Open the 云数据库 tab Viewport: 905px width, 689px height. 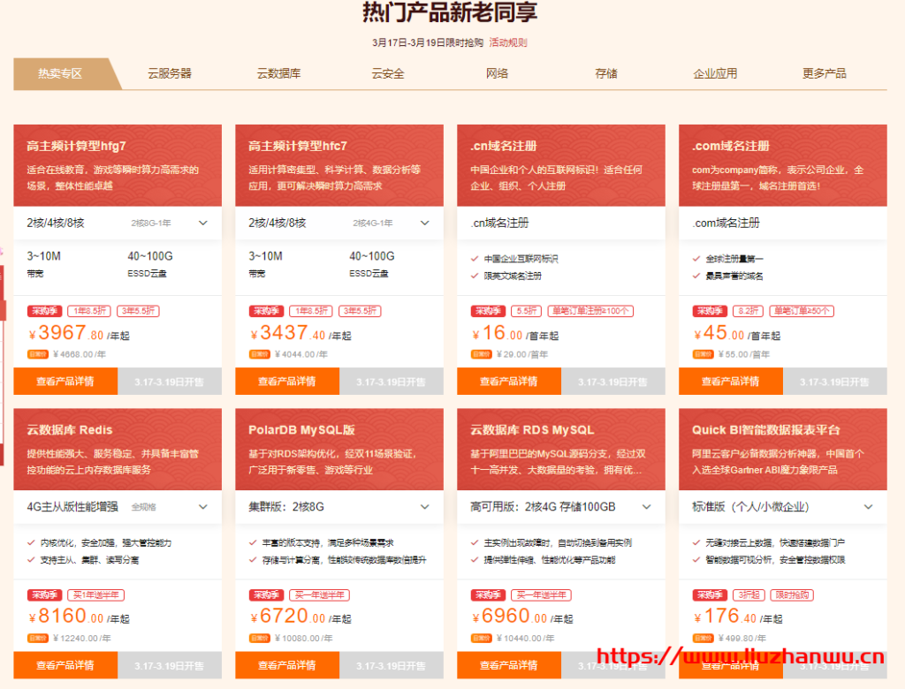pos(280,74)
